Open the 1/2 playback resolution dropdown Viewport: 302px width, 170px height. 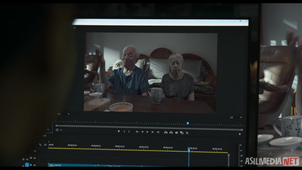point(236,117)
